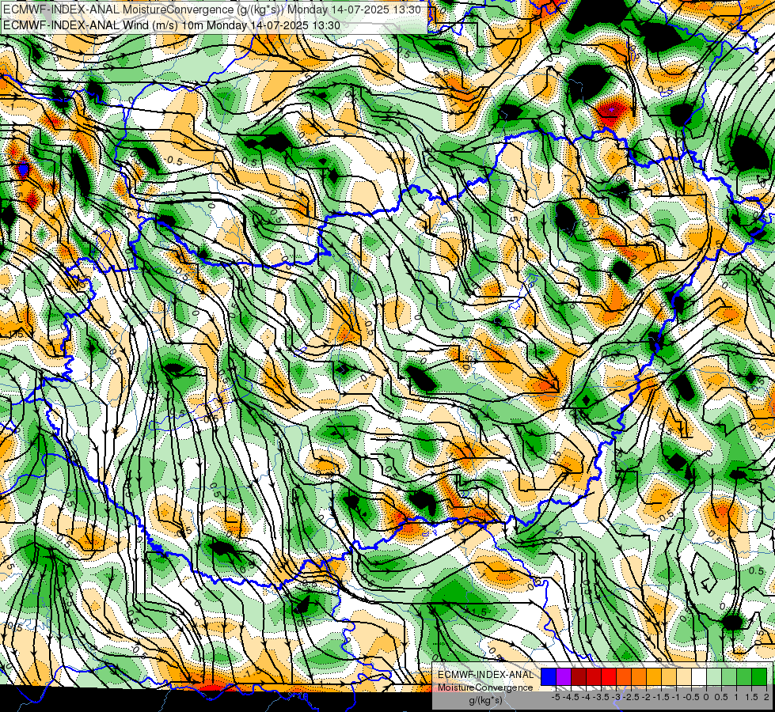The image size is (775, 712).
Task: Click the -5 tick label on the legend
Action: pos(556,697)
